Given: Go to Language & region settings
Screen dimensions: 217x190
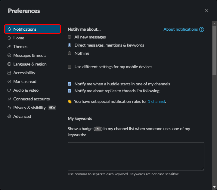Looking at the screenshot, I should click(x=33, y=64).
